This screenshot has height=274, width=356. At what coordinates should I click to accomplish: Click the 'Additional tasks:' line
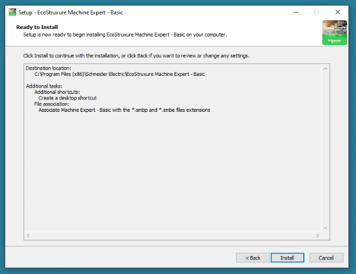pyautogui.click(x=44, y=86)
